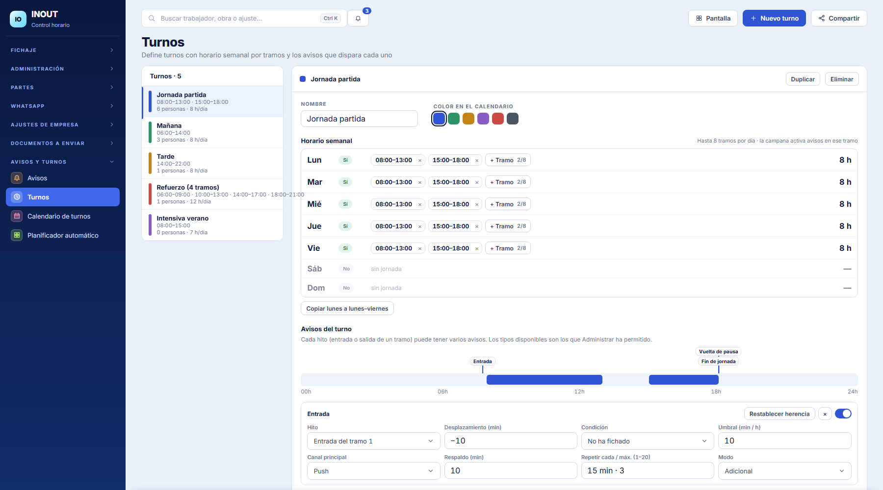The width and height of the screenshot is (883, 490).
Task: Choose red calendar color swatch
Action: pyautogui.click(x=498, y=119)
